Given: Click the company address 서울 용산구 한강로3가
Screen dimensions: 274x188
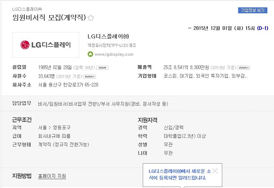Looking at the screenshot, I should pos(68,85).
